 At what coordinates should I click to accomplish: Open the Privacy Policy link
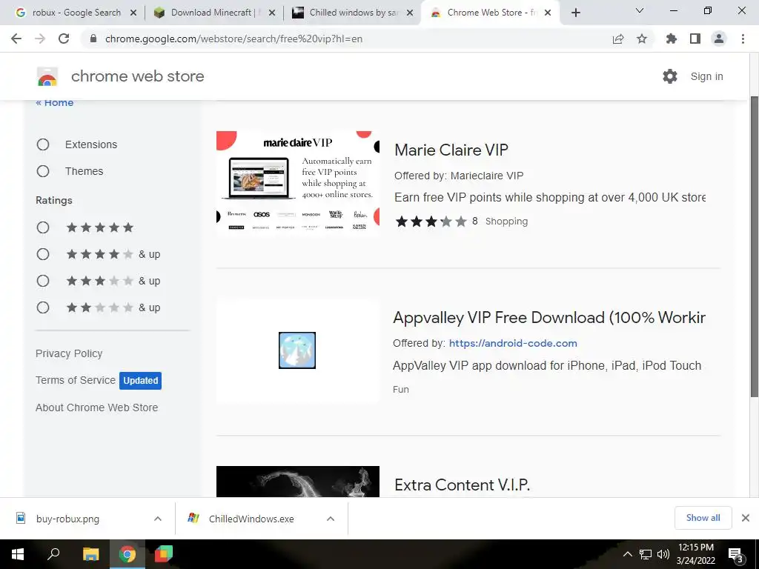coord(69,353)
